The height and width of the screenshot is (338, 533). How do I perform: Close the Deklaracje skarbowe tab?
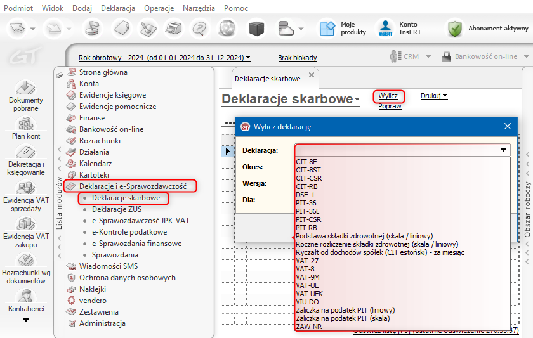coord(312,75)
